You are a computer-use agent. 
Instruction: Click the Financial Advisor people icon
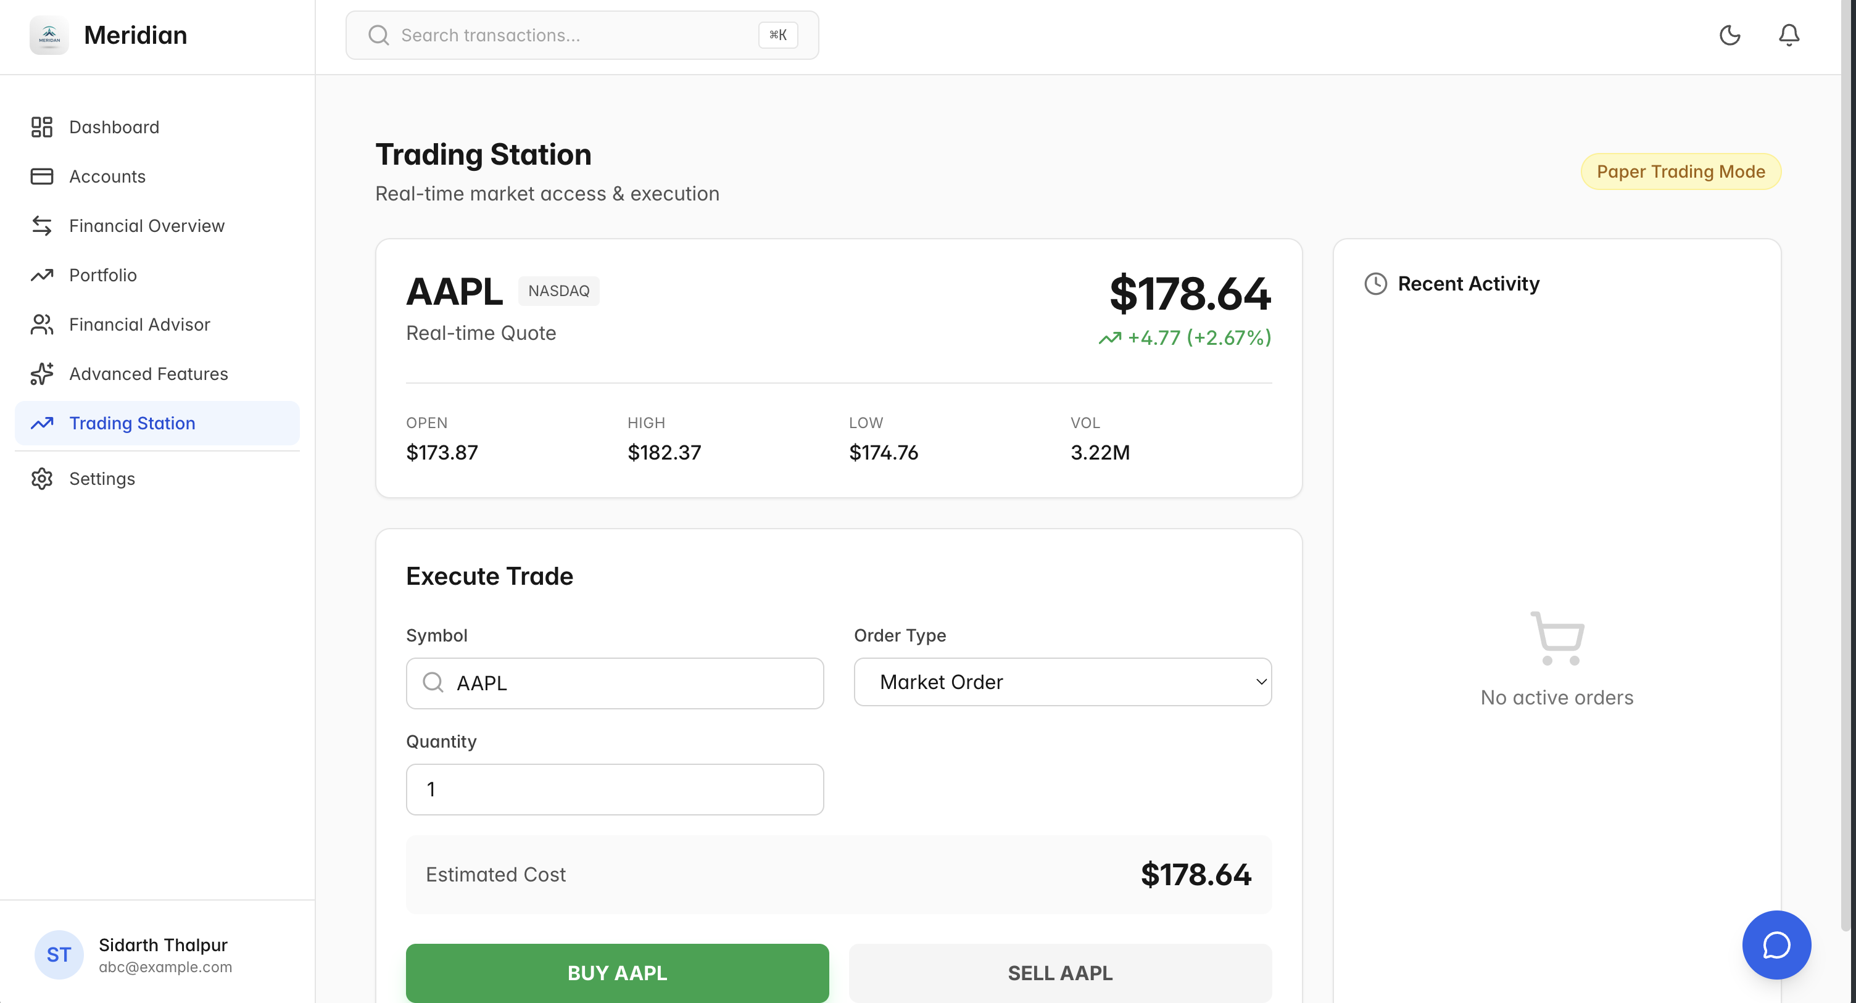pos(42,324)
